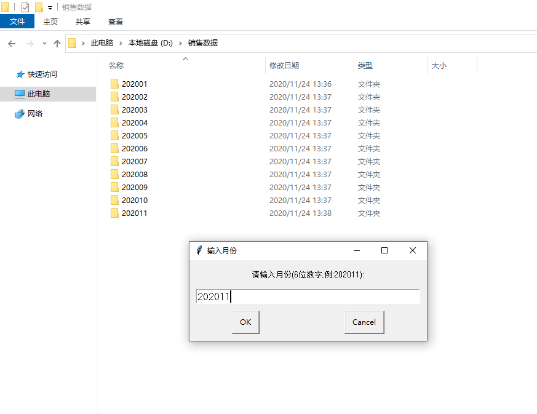Select the 202005 folder in the list

(133, 135)
